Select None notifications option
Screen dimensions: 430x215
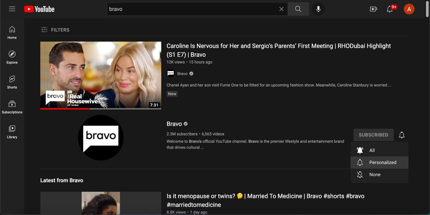point(379,175)
